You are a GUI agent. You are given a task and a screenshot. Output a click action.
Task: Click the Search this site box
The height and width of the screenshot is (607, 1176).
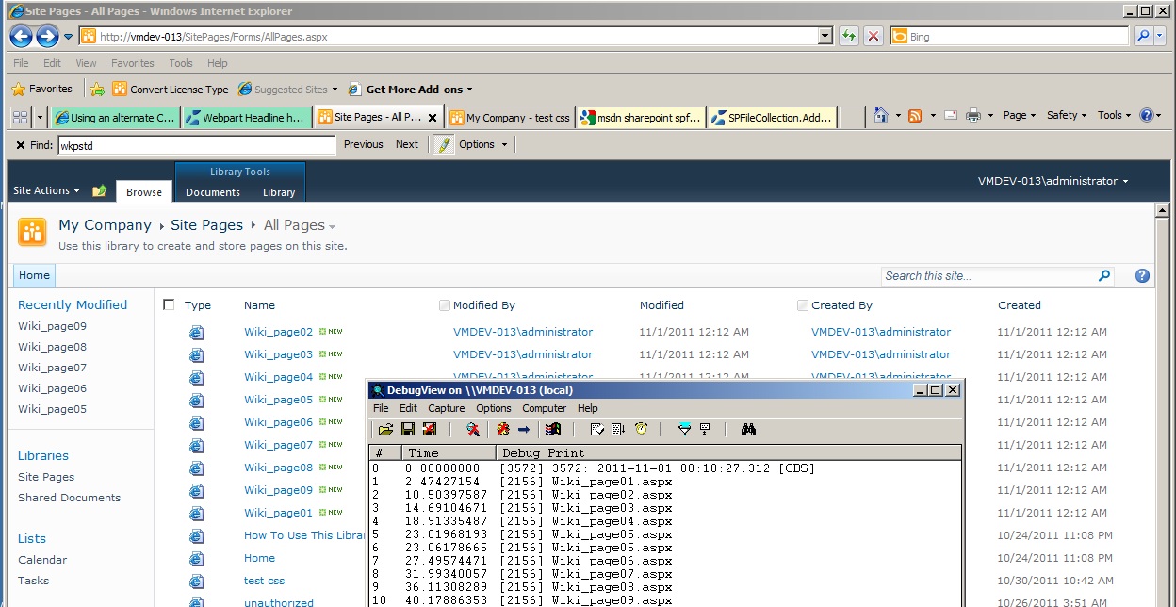[989, 276]
